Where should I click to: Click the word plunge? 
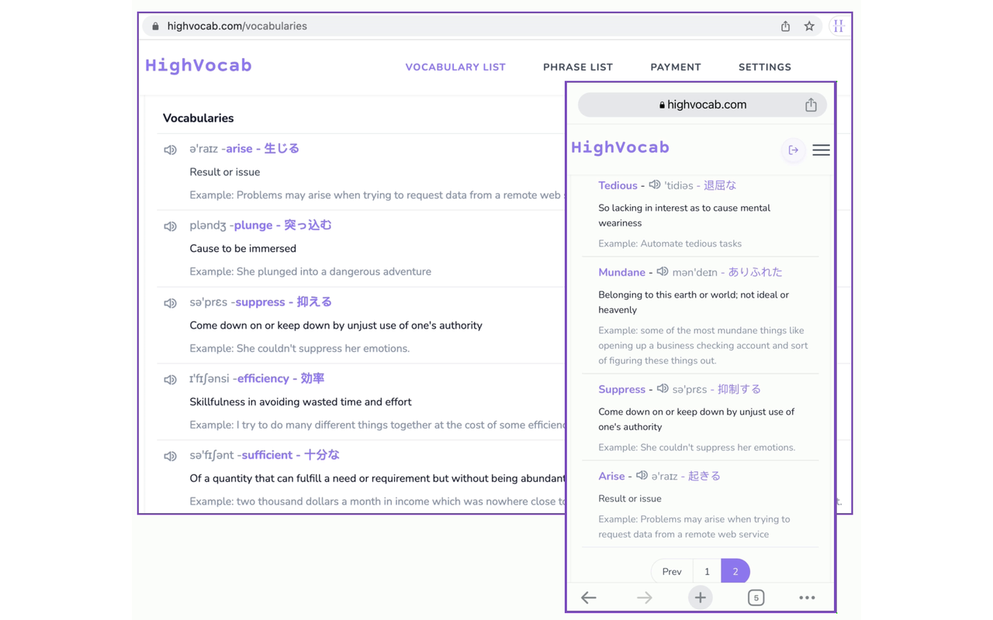pyautogui.click(x=253, y=226)
